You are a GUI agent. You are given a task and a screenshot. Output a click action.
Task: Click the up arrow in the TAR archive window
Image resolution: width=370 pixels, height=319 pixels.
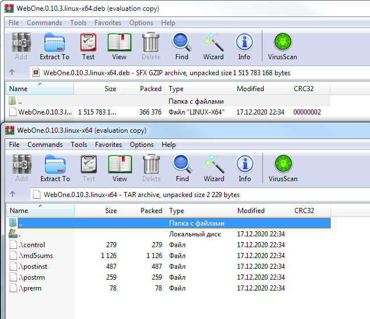(13, 194)
